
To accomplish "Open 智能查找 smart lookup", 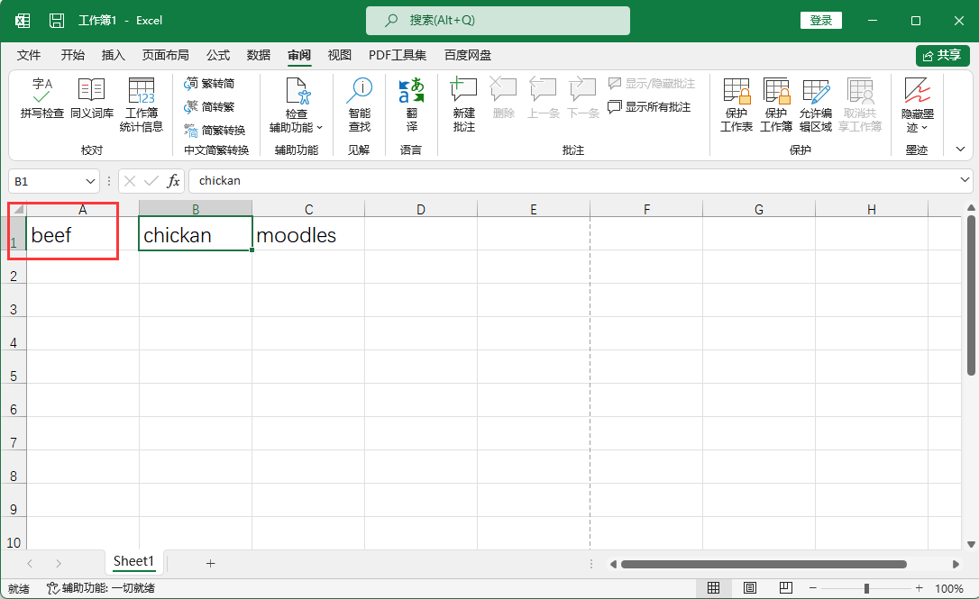I will [x=359, y=104].
